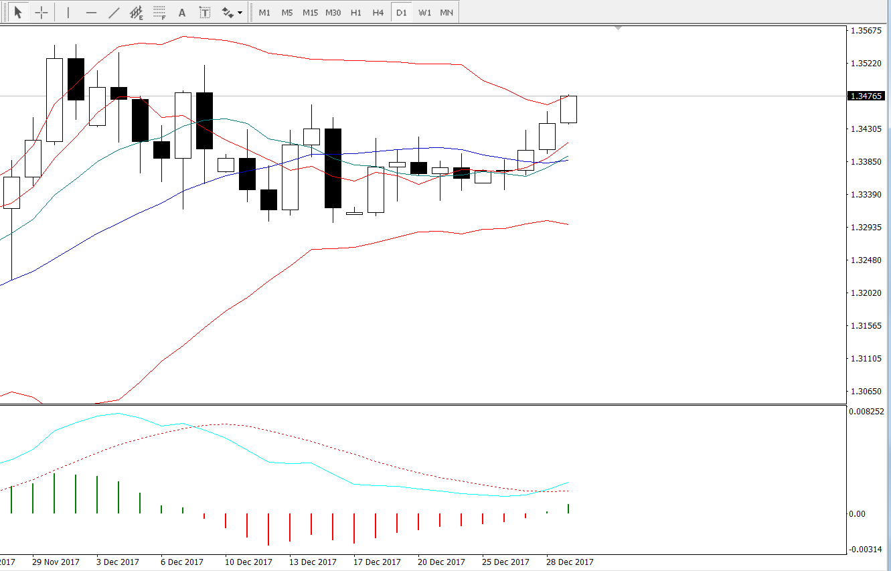
Task: Click the chart shift triangle marker
Action: pyautogui.click(x=619, y=27)
